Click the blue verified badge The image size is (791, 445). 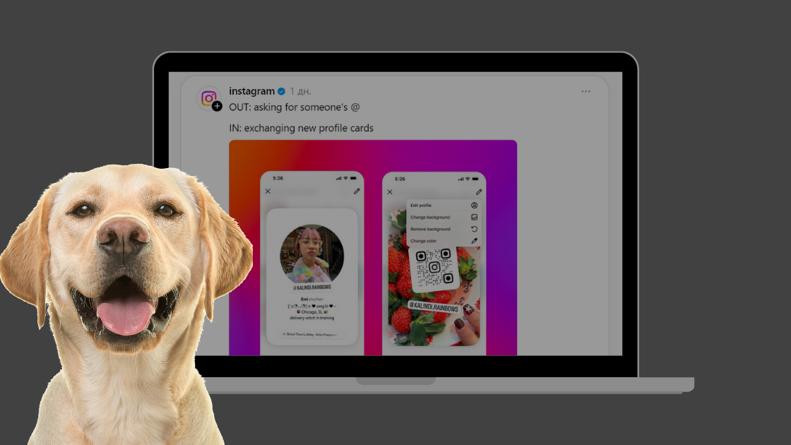[x=282, y=91]
